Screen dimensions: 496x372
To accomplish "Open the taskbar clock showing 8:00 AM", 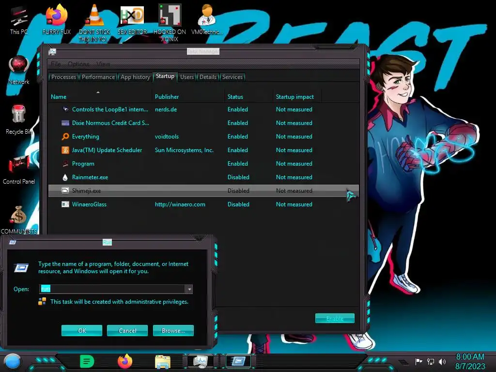I will (470, 361).
